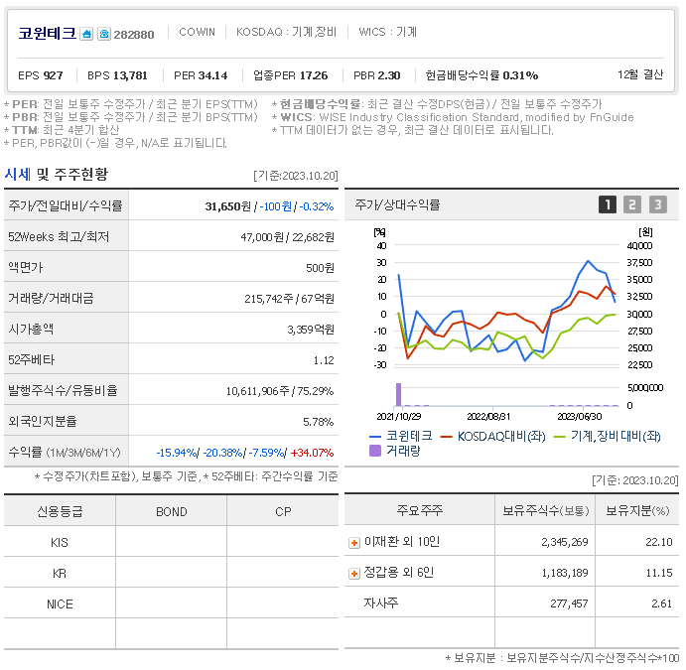Expand shareholder row 정갑용 외 6인

tap(354, 574)
